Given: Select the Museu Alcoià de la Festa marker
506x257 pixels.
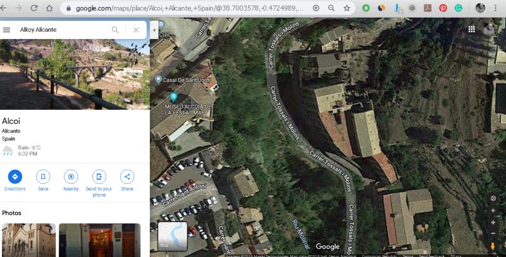Looking at the screenshot, I should (x=173, y=97).
